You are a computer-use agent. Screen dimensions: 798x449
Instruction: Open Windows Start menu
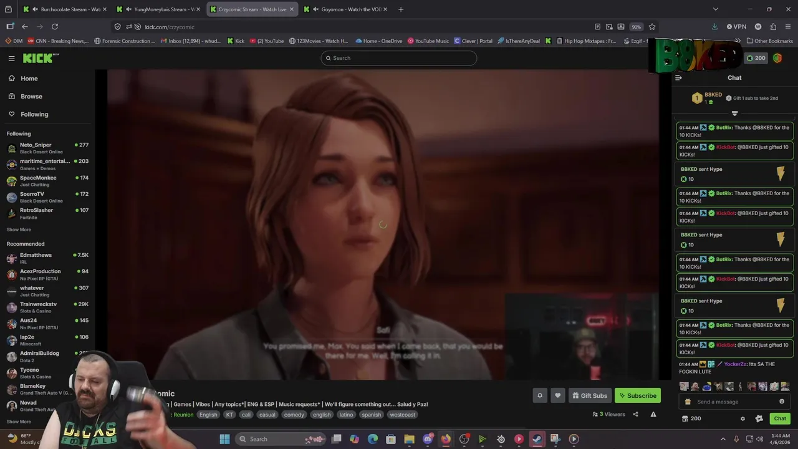tap(224, 439)
